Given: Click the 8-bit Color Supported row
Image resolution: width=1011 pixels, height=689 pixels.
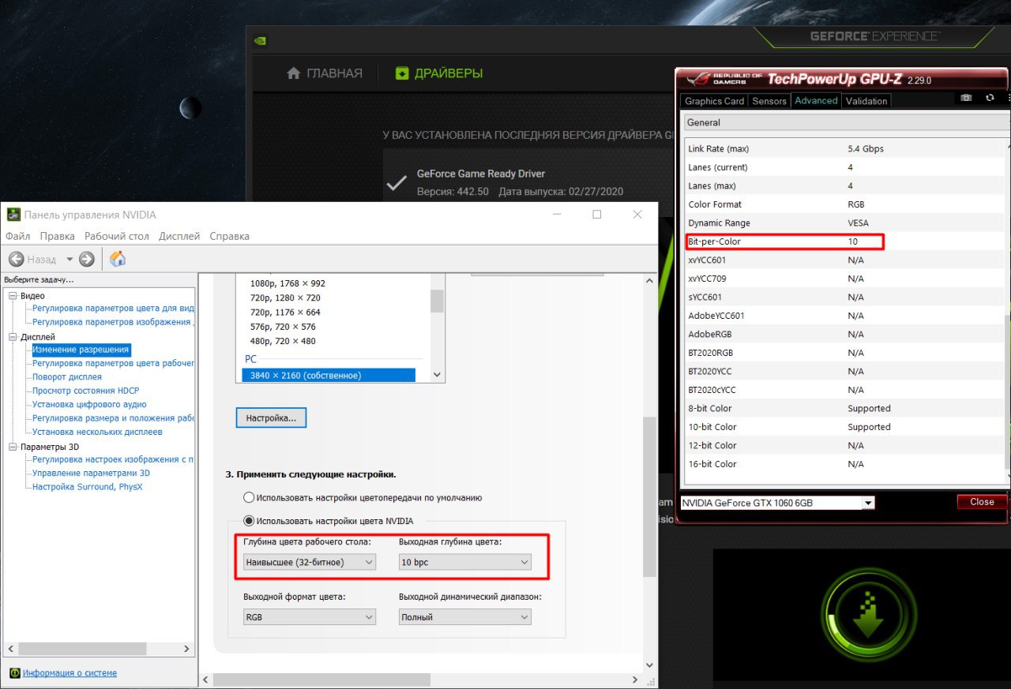Looking at the screenshot, I should (844, 408).
